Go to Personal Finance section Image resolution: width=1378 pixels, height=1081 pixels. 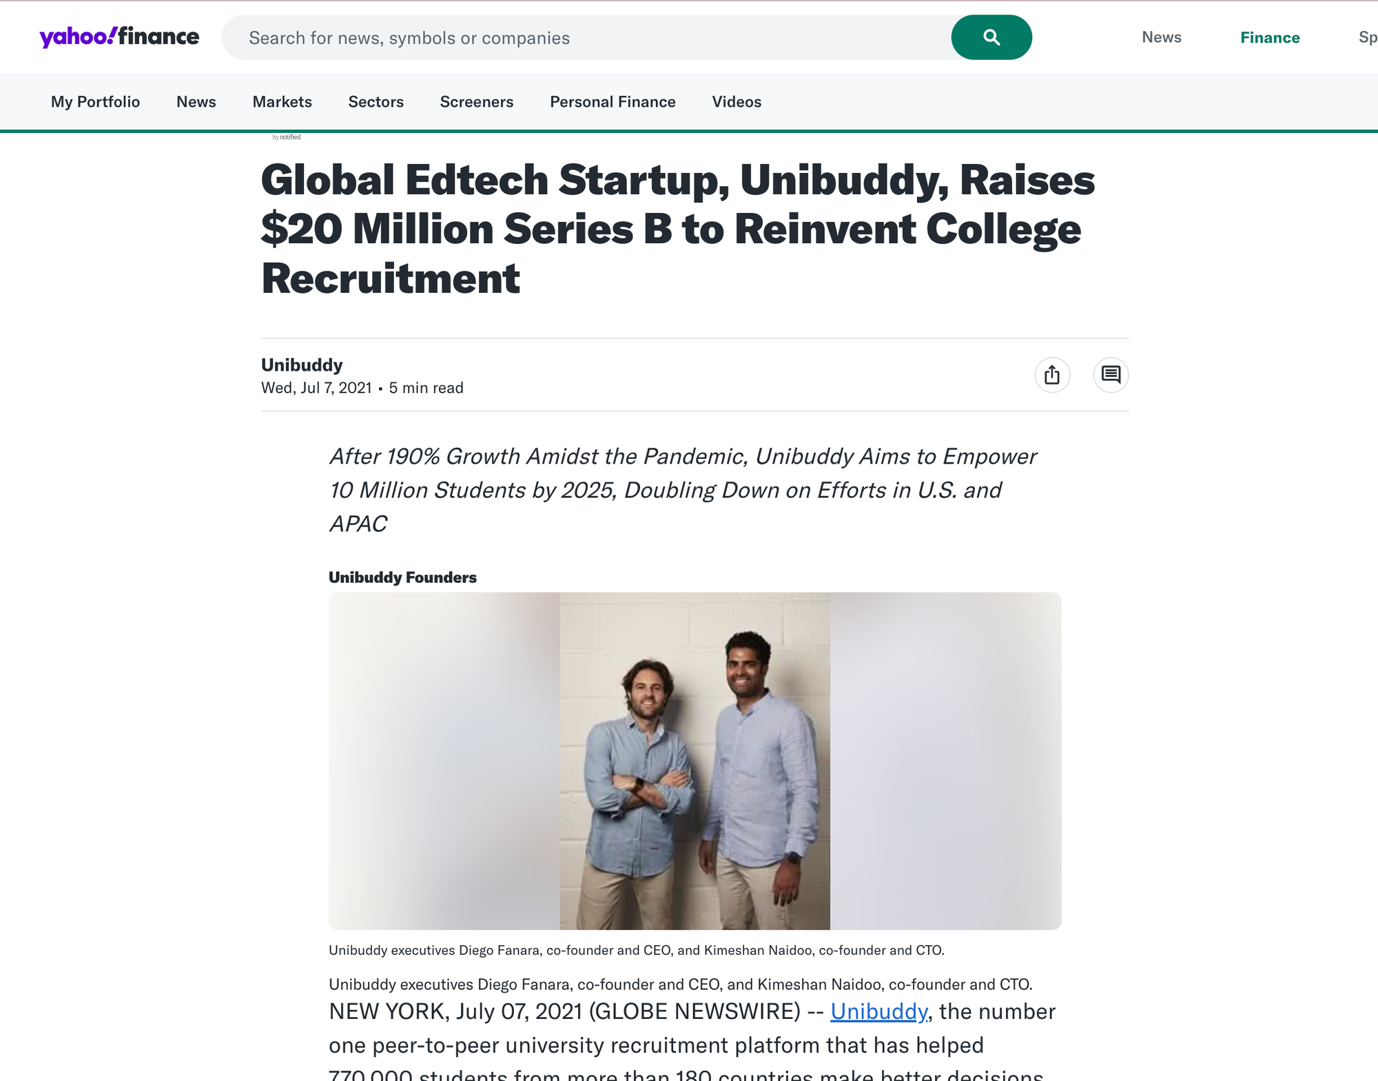(613, 102)
